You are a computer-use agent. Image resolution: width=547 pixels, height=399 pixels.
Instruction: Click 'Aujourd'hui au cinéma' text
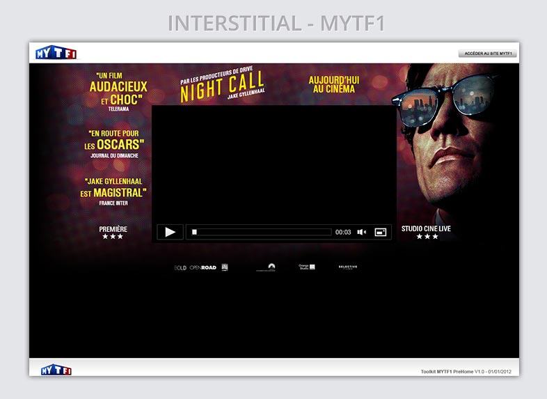click(334, 85)
